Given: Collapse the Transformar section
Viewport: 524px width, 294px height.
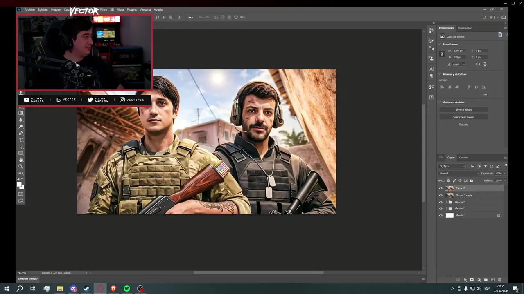Looking at the screenshot, I should (x=440, y=44).
